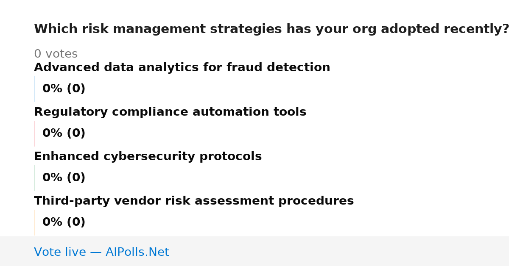Click the (0) count under Regulatory compliance

coord(76,133)
